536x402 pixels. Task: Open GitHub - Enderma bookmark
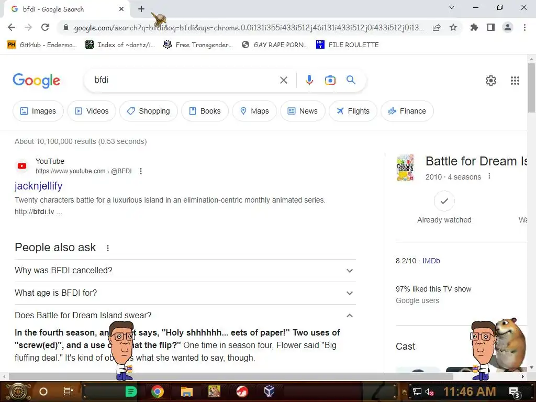click(42, 45)
